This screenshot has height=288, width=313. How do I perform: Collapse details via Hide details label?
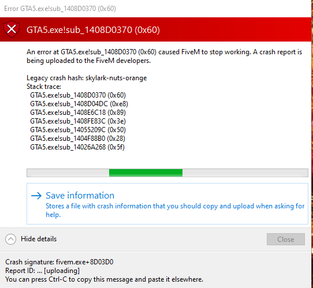click(x=39, y=239)
